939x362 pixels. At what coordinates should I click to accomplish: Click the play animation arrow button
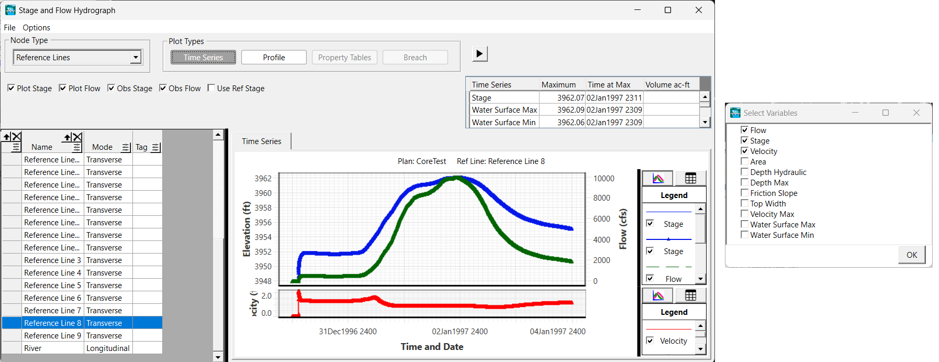(479, 54)
